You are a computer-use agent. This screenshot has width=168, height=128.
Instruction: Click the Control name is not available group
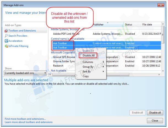pos(67,39)
